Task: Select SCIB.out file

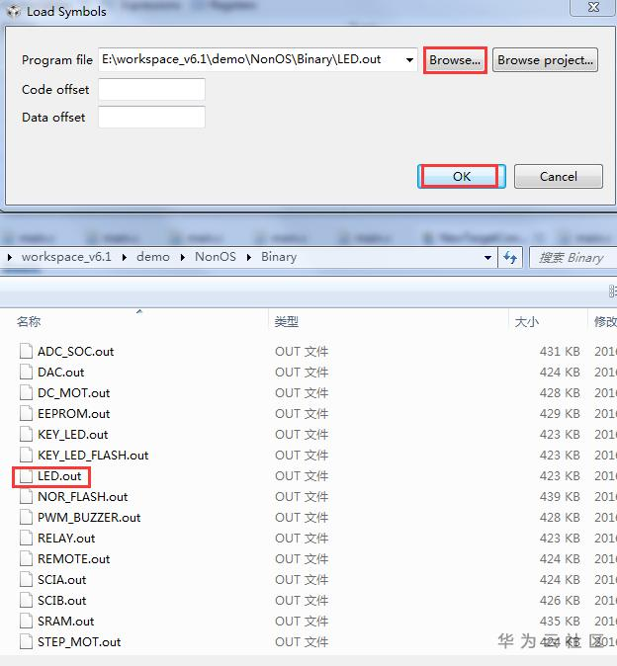Action: (x=61, y=601)
